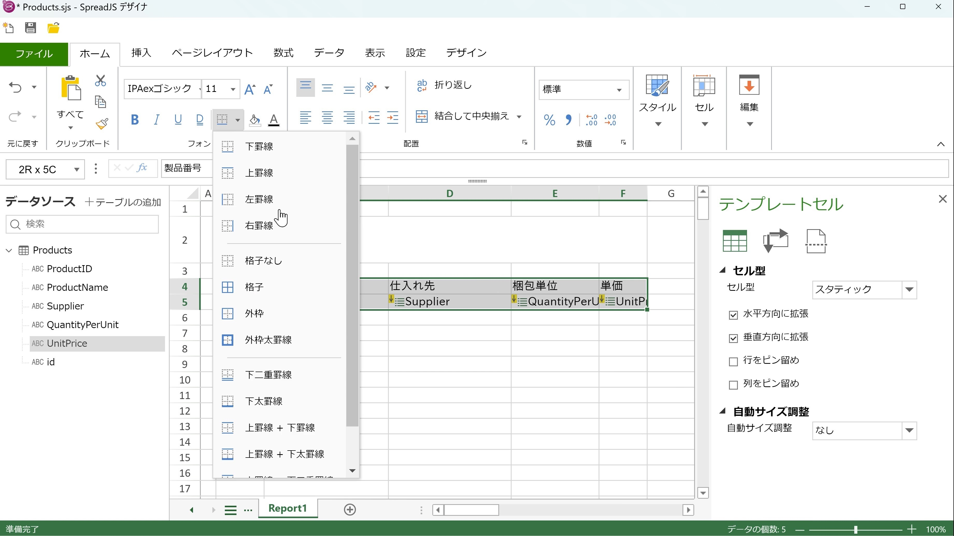Enable 列をピン留め checkbox
Screen dimensions: 954x536
[733, 385]
